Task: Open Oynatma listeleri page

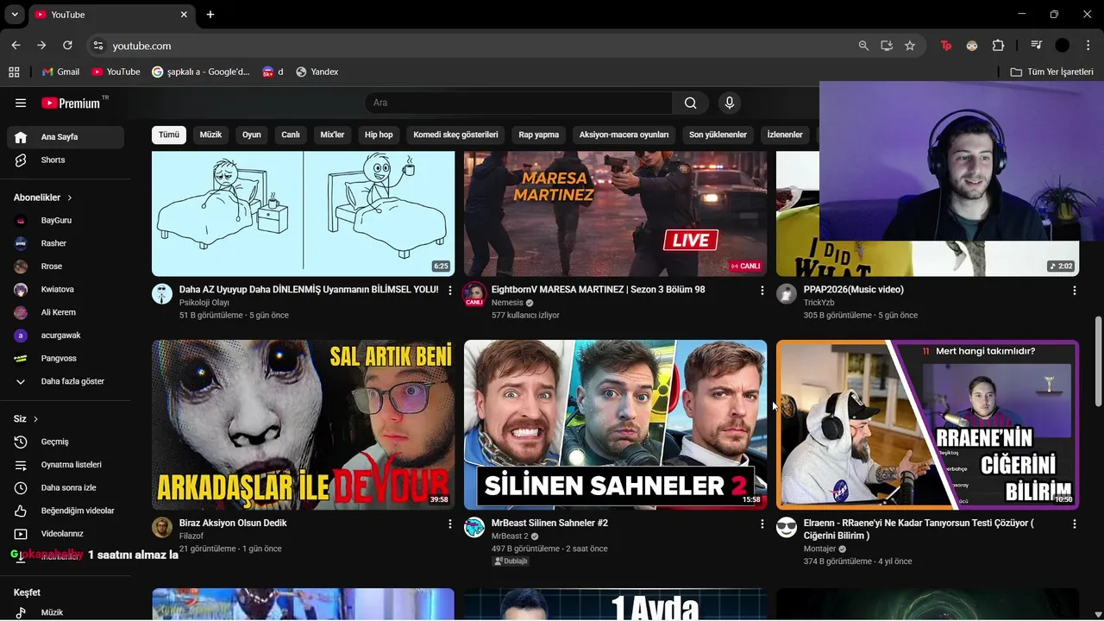Action: point(66,465)
